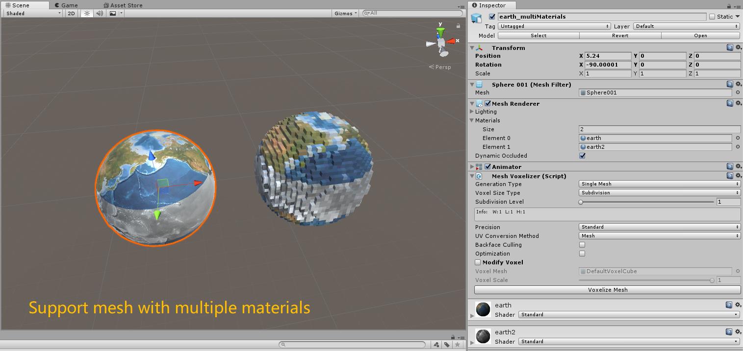
Task: Click the scene effects image icon
Action: [x=113, y=13]
